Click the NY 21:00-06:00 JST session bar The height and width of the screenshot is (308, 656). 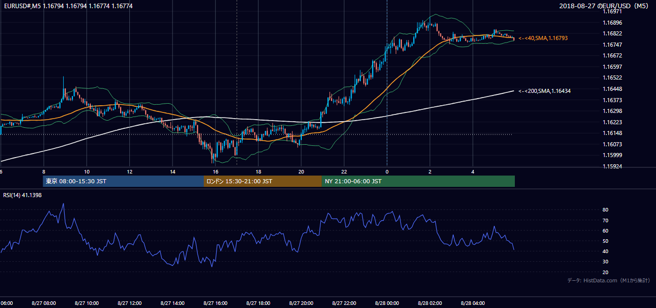pyautogui.click(x=418, y=181)
